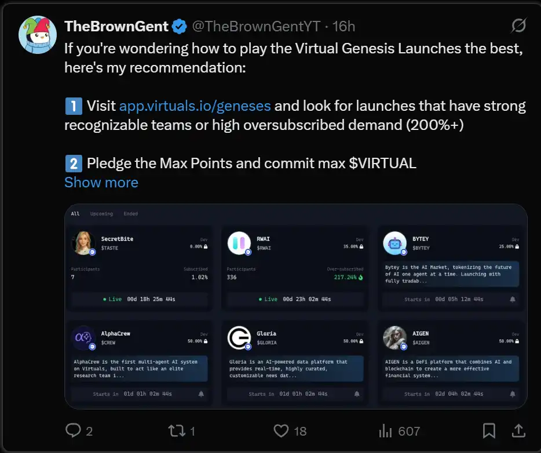This screenshot has height=453, width=541.
Task: Open the app.virtuals.io/geneses link
Action: tap(195, 106)
